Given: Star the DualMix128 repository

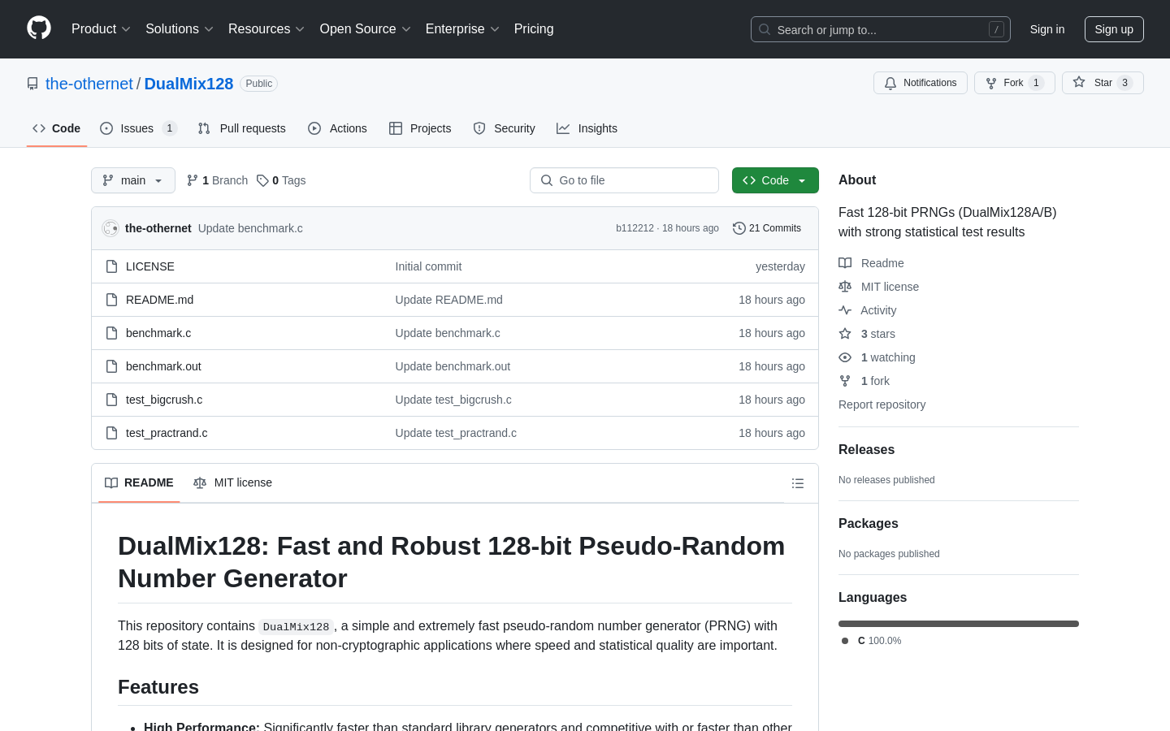Looking at the screenshot, I should point(1103,83).
